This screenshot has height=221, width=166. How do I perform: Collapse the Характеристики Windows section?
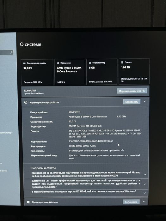144,201
